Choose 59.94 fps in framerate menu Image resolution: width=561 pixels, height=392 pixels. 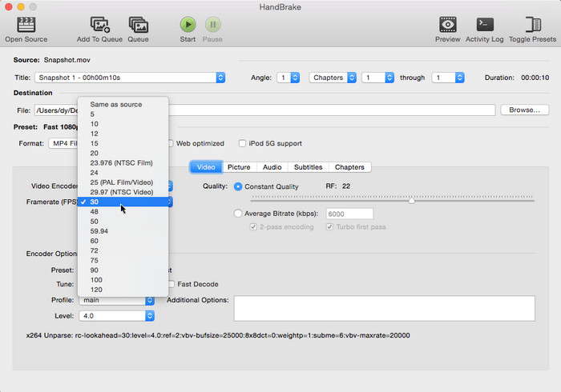coord(123,231)
